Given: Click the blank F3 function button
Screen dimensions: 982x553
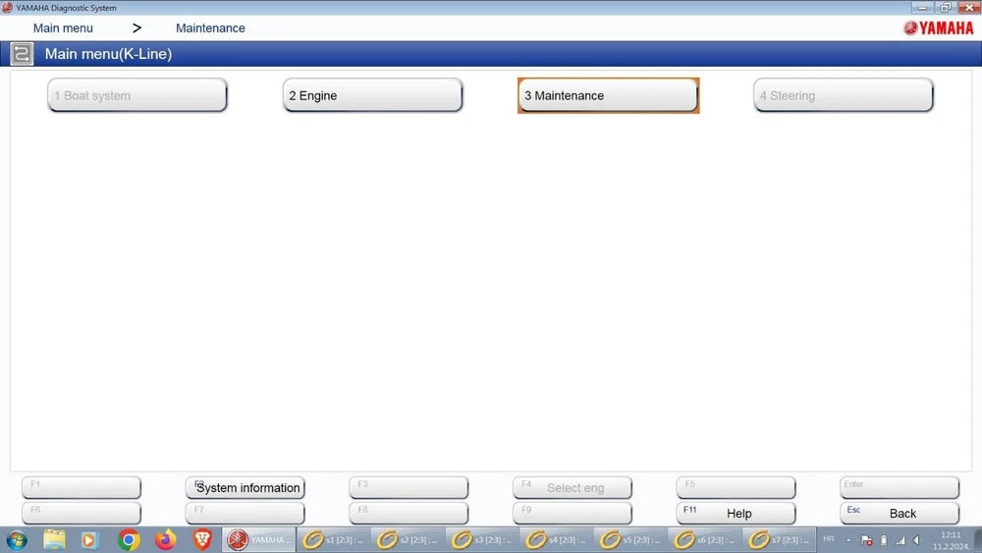Looking at the screenshot, I should [x=409, y=487].
